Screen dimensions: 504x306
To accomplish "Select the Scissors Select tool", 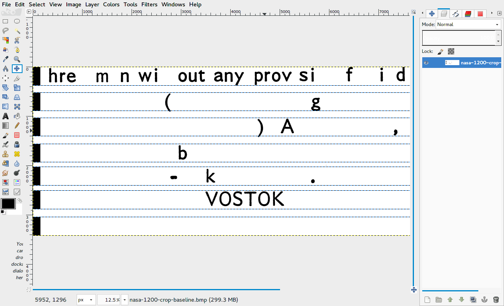I will coord(17,40).
